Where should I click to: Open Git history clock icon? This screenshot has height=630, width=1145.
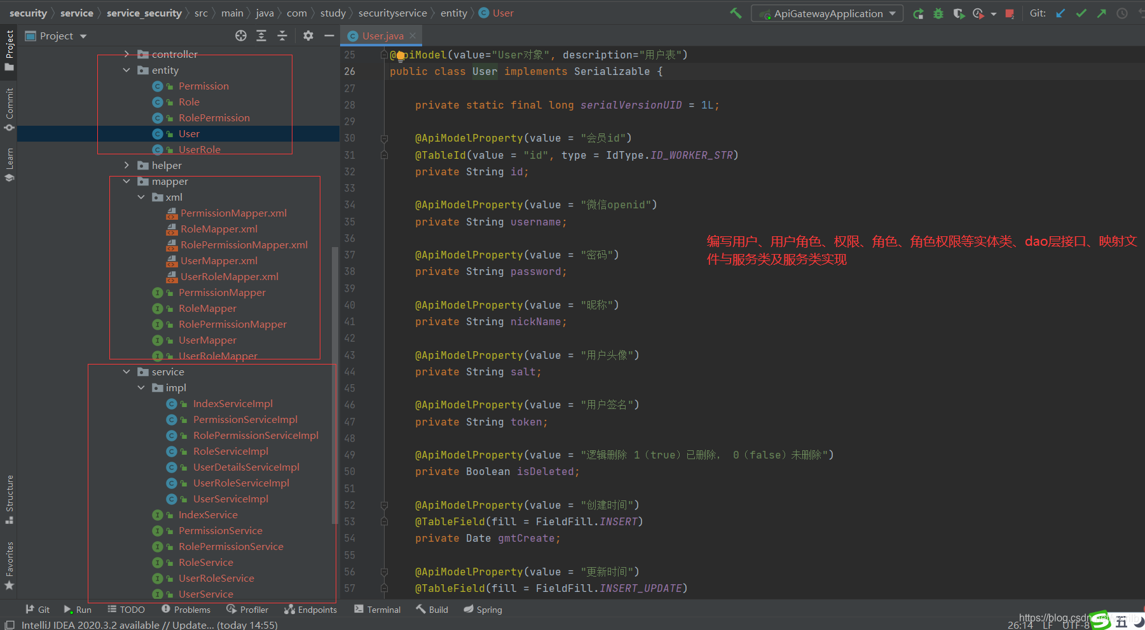coord(1122,13)
